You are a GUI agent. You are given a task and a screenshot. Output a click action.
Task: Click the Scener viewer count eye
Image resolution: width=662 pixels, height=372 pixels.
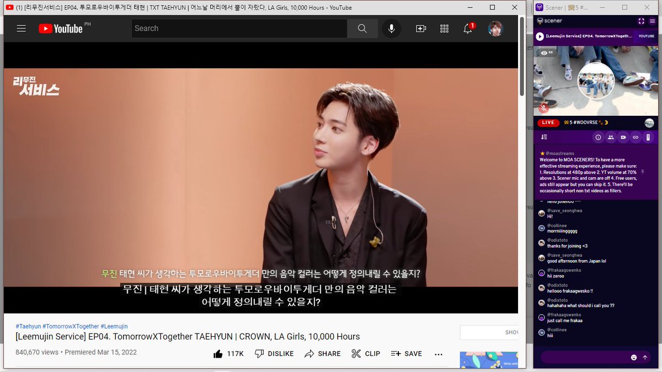pyautogui.click(x=547, y=52)
